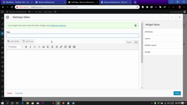Toggle Italic formatting in the editor
This screenshot has width=187, height=105.
pyautogui.click(x=30, y=47)
